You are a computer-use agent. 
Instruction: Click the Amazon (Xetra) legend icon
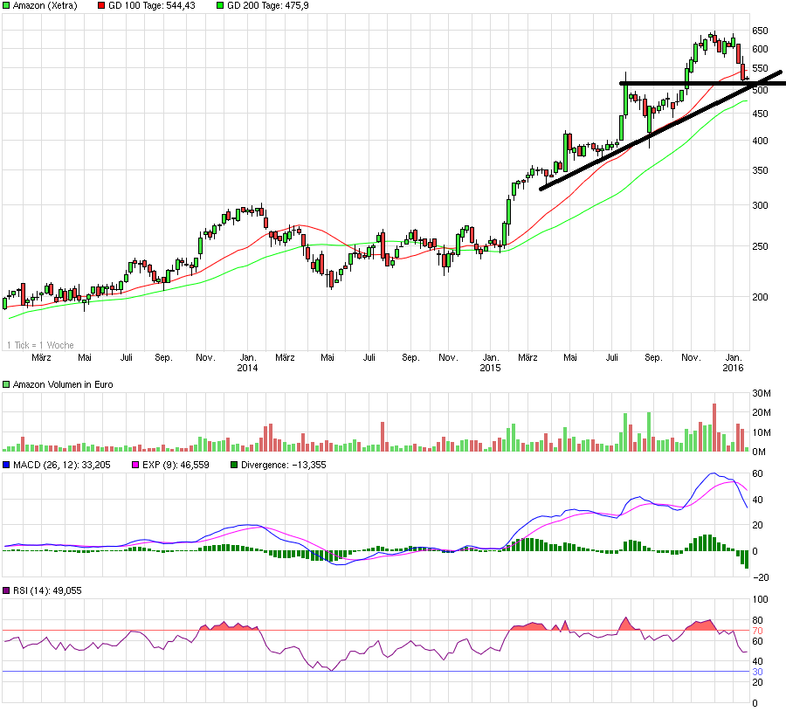(x=8, y=6)
